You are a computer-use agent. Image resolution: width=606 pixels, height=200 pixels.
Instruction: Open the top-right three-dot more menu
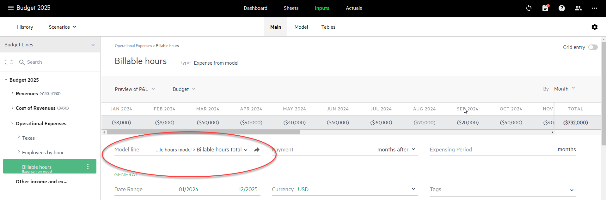(x=595, y=8)
